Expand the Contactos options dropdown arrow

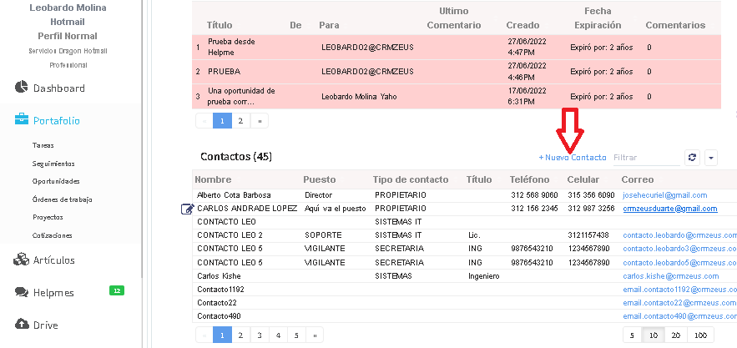(x=711, y=157)
